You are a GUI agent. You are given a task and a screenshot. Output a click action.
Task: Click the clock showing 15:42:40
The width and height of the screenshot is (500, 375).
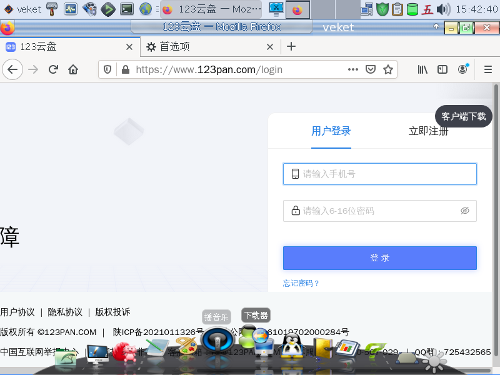tap(476, 9)
